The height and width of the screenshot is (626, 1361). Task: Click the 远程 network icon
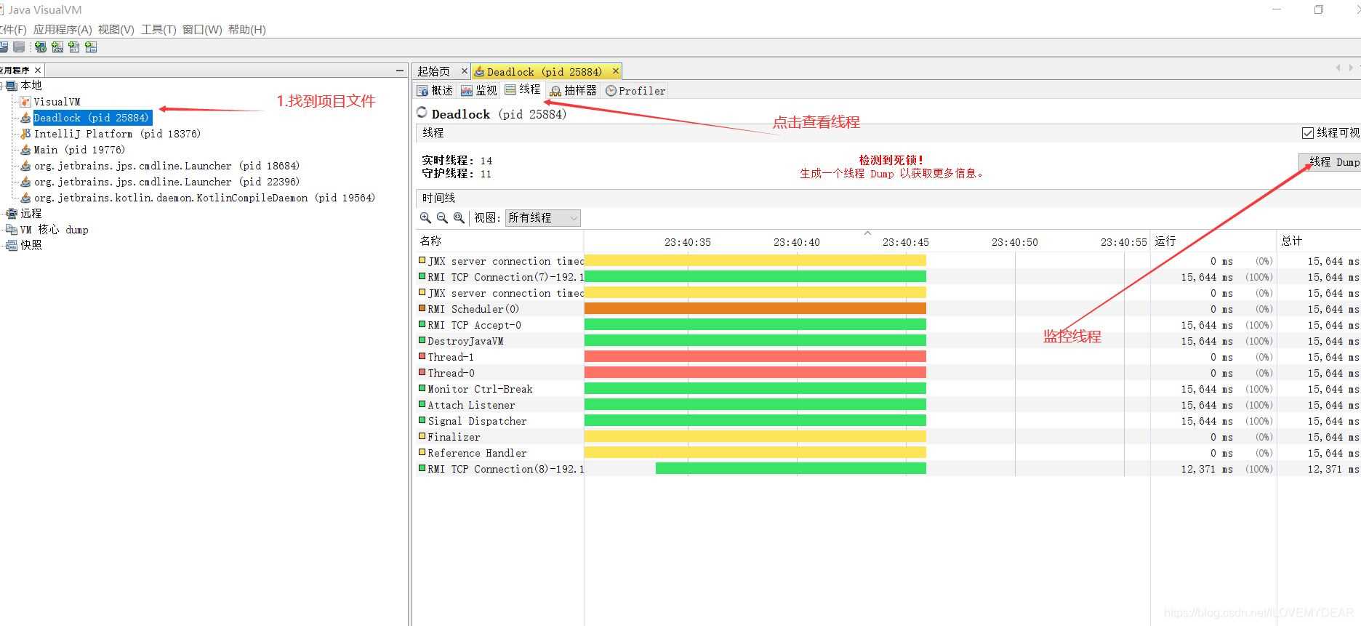click(12, 214)
